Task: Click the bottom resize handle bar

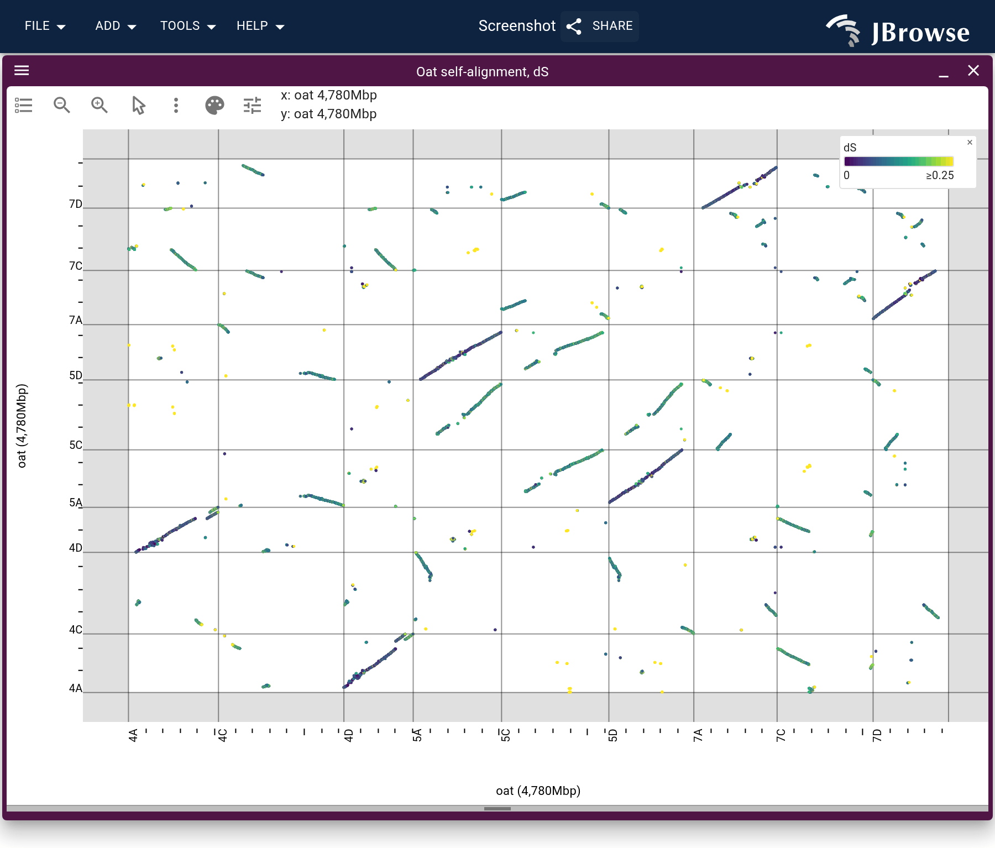Action: (x=498, y=809)
